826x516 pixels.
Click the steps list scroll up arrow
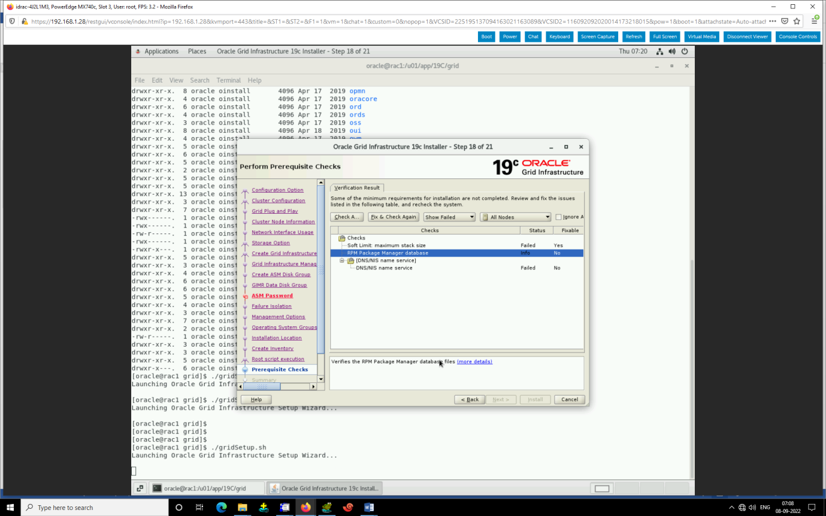click(x=321, y=183)
